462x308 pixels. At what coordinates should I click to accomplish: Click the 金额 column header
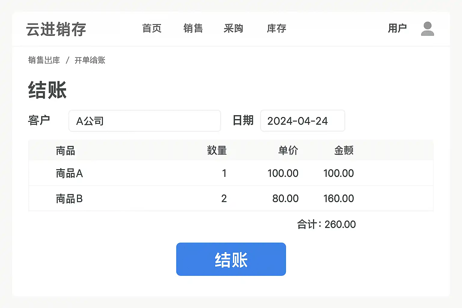click(344, 150)
